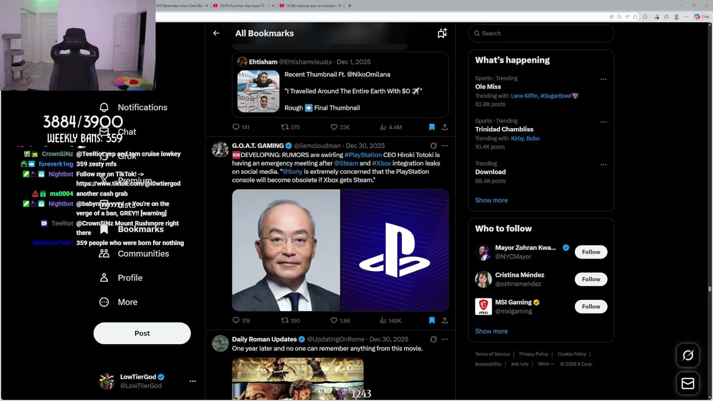
Task: Show more trends under What's happening
Action: point(491,200)
